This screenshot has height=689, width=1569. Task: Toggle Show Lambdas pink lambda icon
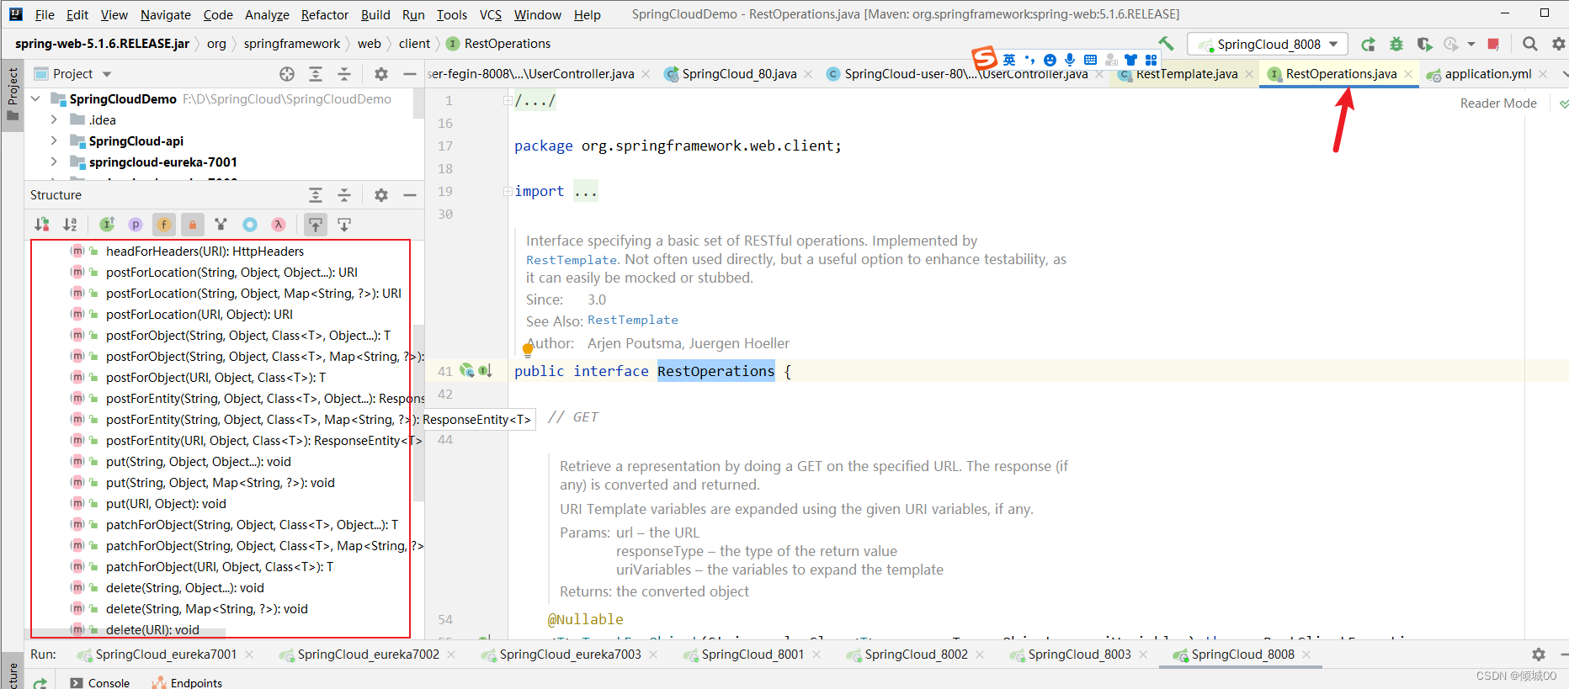(x=279, y=225)
